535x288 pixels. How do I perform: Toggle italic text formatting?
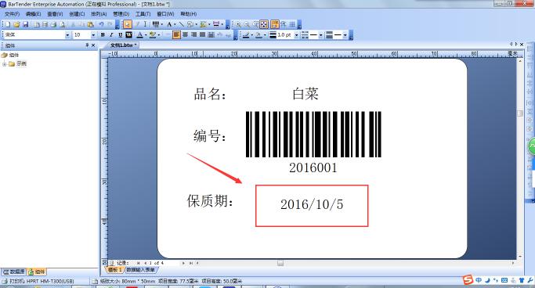(111, 34)
